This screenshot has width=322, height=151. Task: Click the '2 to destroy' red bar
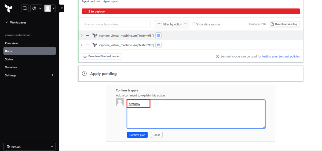click(191, 12)
